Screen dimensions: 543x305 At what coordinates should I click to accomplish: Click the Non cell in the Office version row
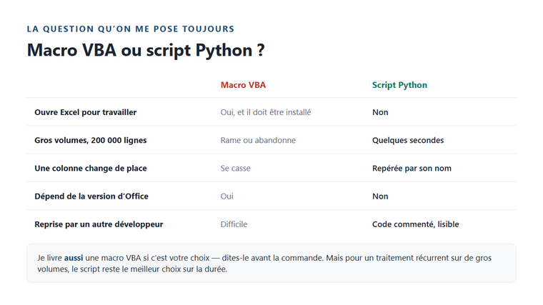click(x=380, y=196)
